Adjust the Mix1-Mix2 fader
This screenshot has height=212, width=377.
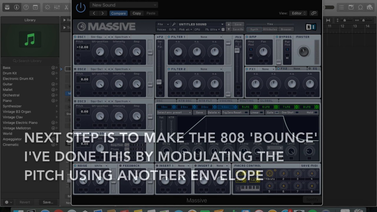pos(237,51)
